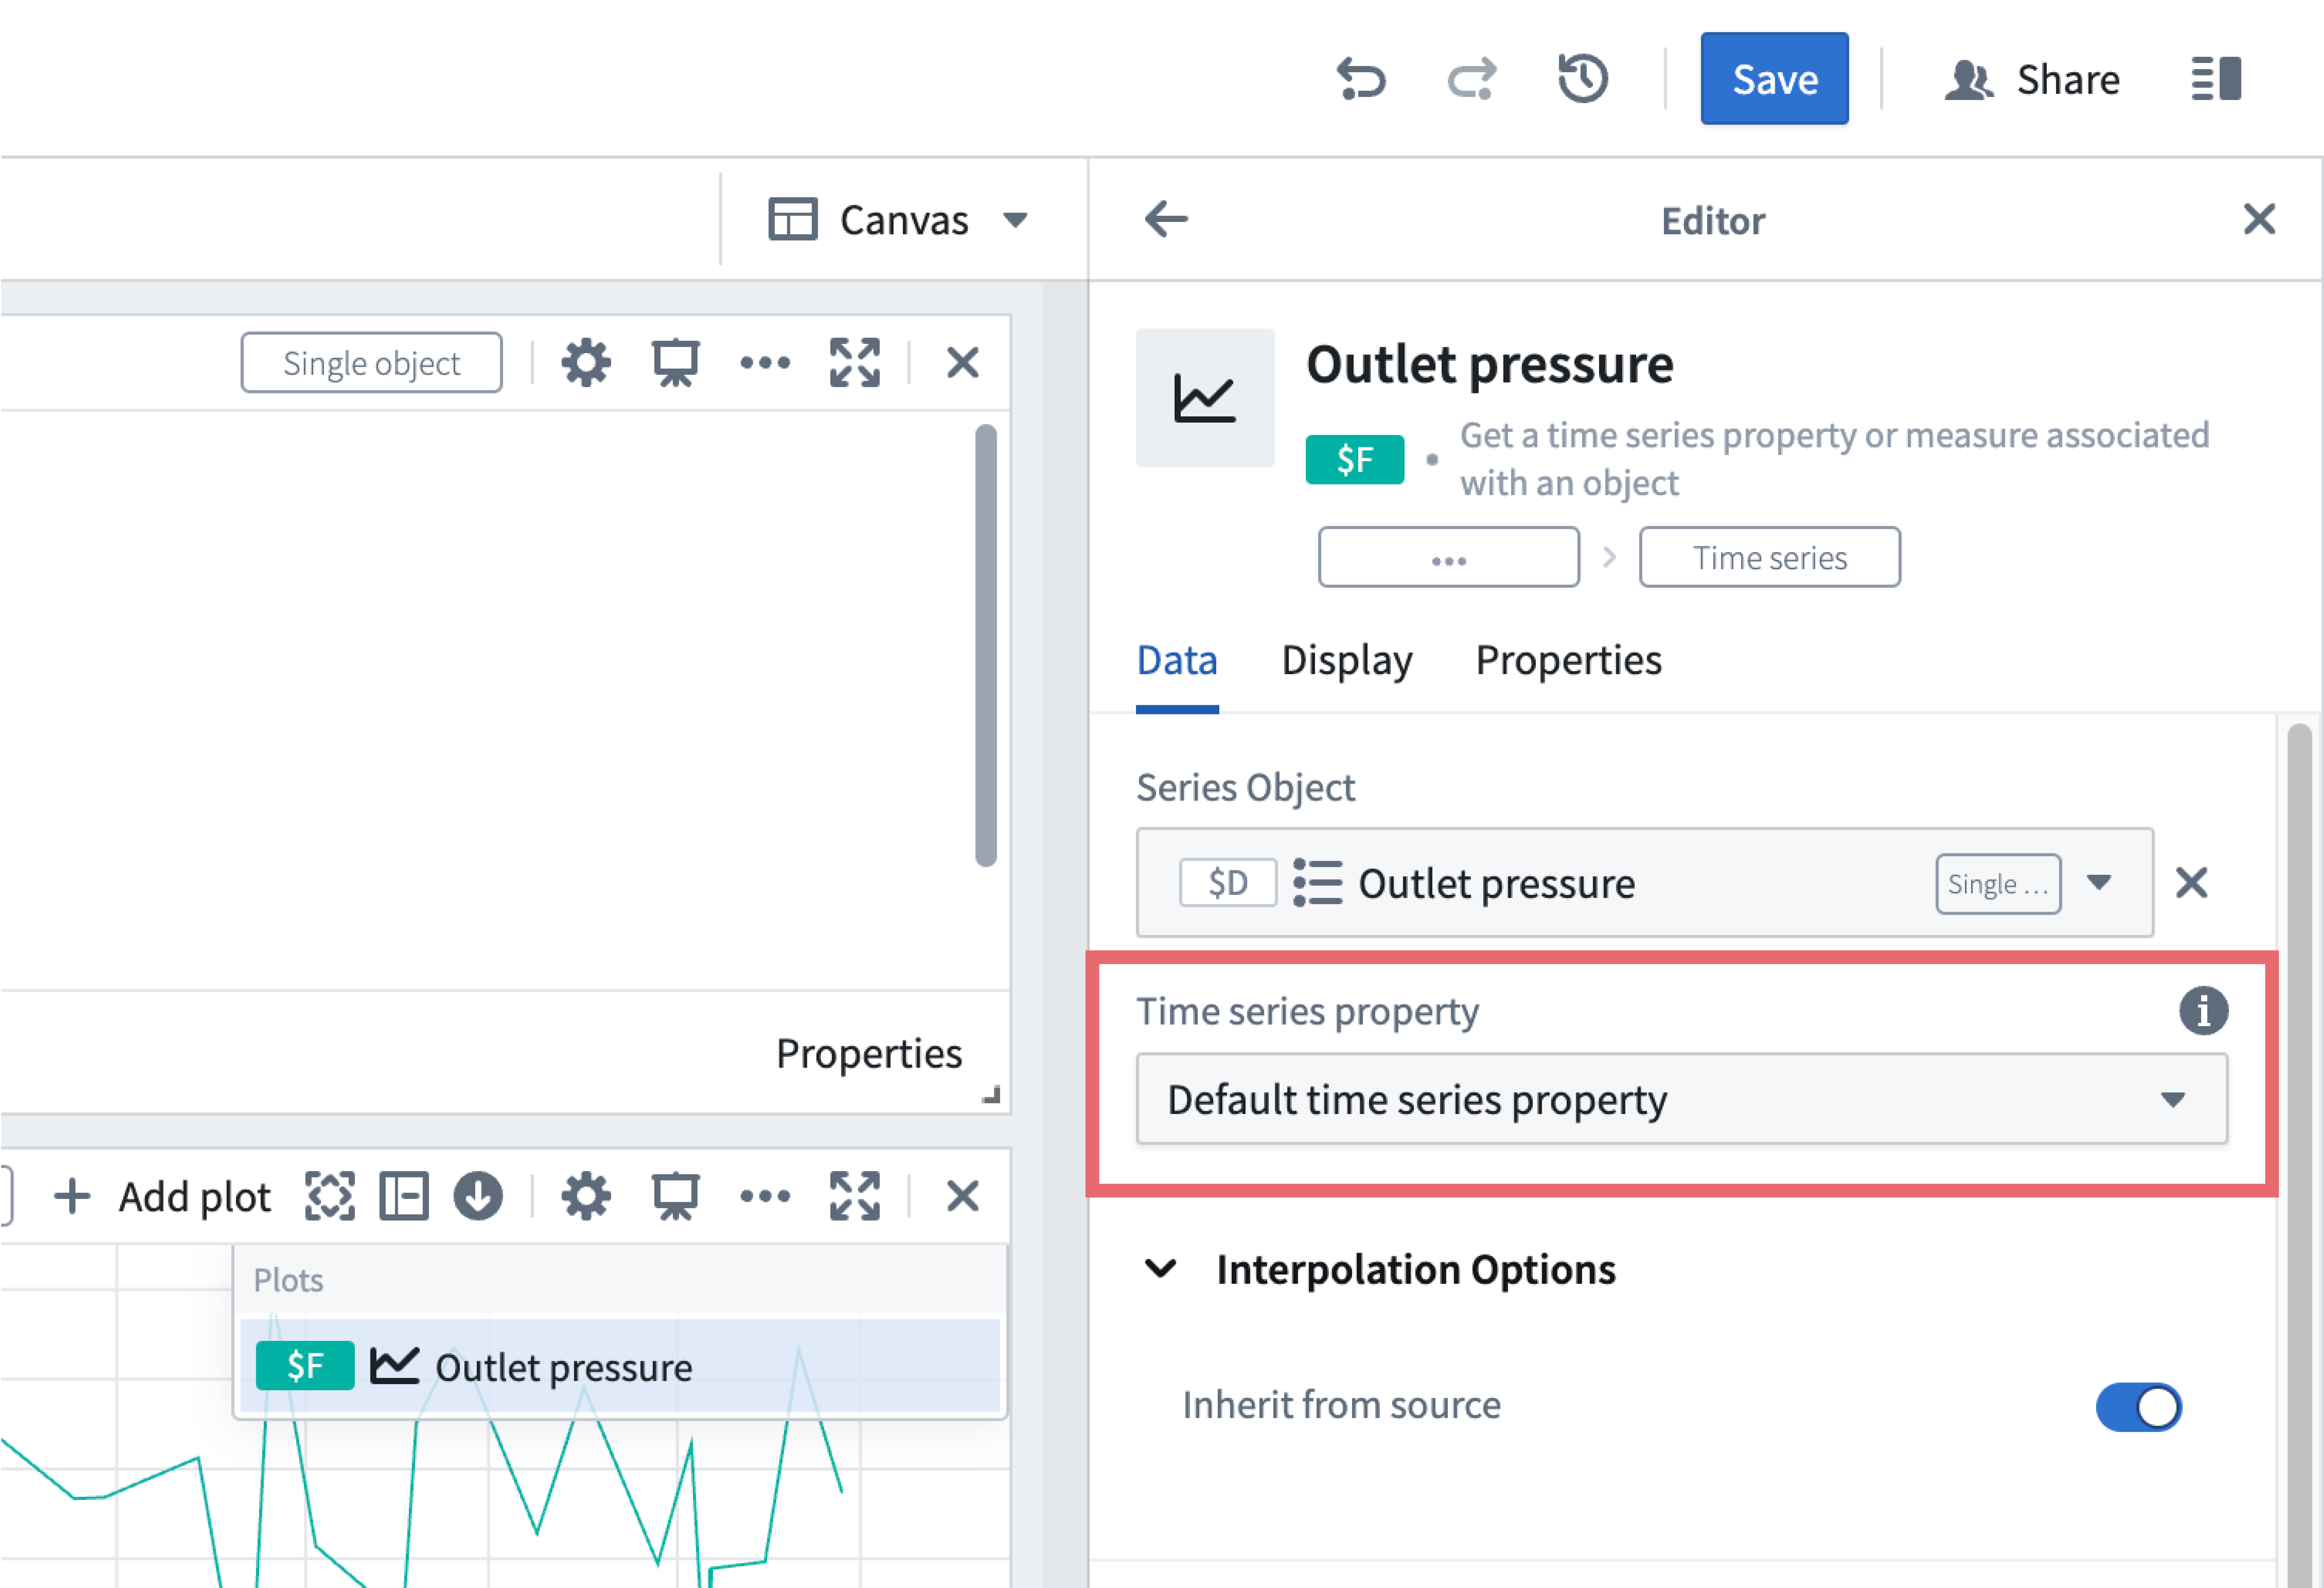Click the download arrow icon
Viewport: 2324px width, 1588px height.
(478, 1196)
